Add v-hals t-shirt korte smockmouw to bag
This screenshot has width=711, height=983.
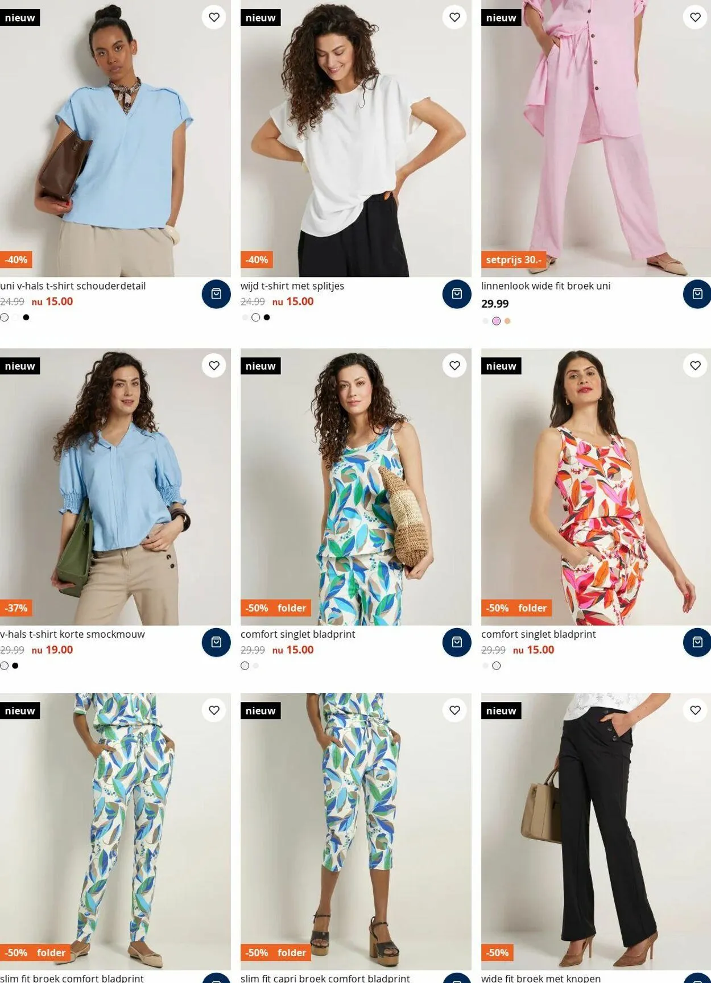216,642
